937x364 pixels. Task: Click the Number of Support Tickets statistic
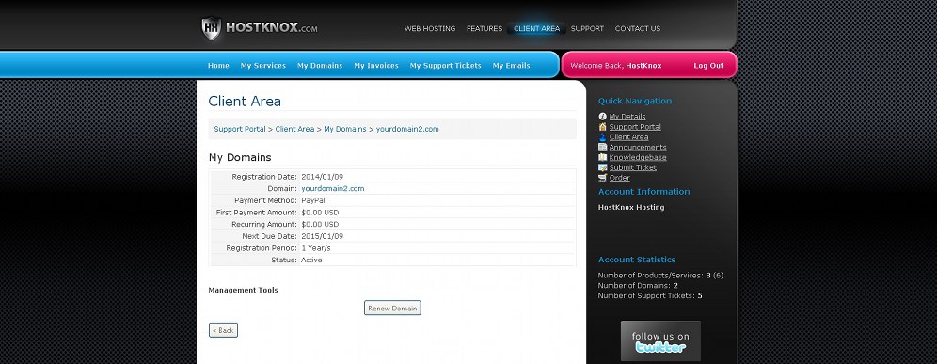[650, 296]
